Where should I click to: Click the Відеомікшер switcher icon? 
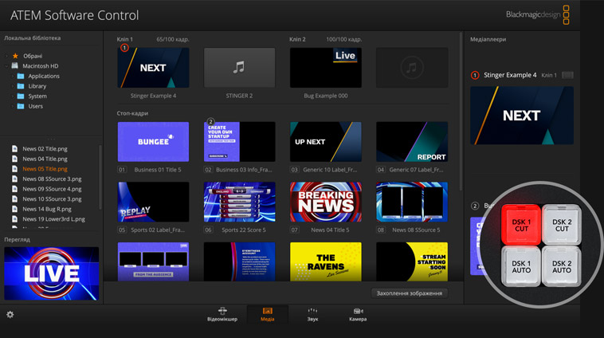point(222,311)
